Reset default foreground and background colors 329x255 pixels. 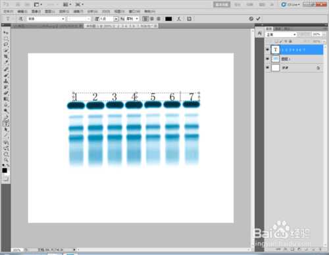pyautogui.click(x=4, y=165)
